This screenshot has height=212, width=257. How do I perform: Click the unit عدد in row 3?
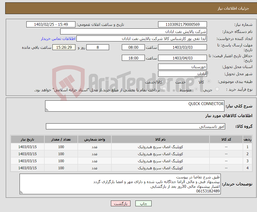[94, 161]
